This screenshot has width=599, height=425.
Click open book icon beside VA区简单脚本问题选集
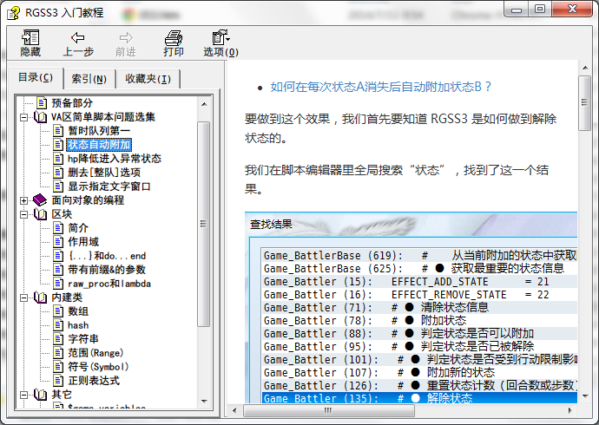click(40, 117)
